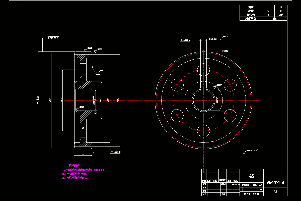This screenshot has width=301, height=201.
Task: Click the "齿数" row label
Action: point(251,11)
